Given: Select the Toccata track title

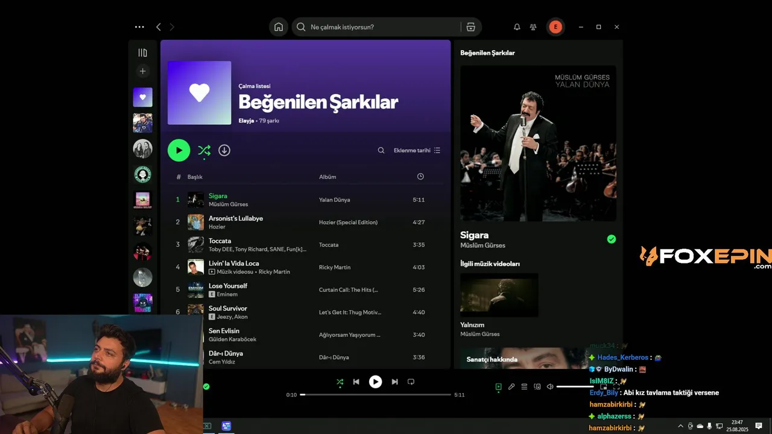Looking at the screenshot, I should coord(220,241).
